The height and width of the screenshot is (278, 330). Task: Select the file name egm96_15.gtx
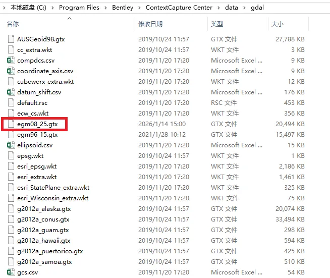[37, 135]
